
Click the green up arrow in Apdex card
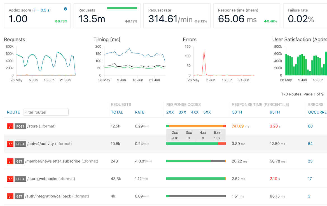tap(56, 21)
